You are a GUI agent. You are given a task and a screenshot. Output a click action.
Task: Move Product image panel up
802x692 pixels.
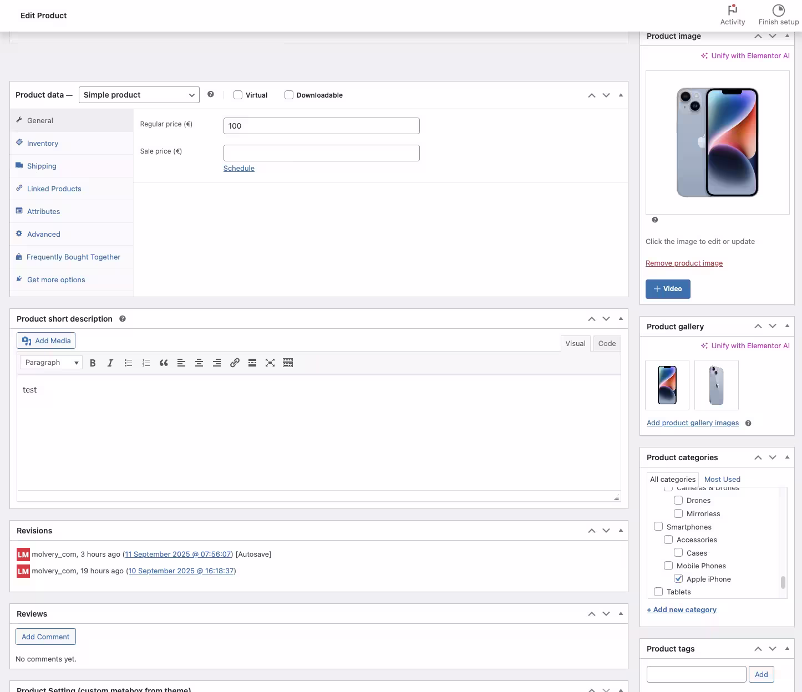758,36
